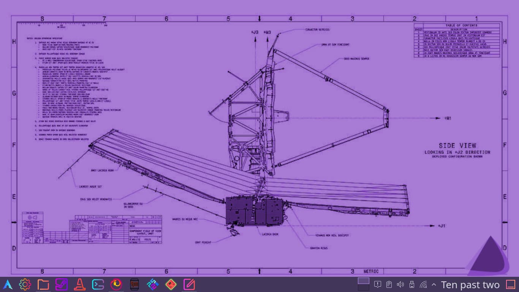Switch to the lower virtual desktop in pager
The height and width of the screenshot is (292, 519).
364,288
